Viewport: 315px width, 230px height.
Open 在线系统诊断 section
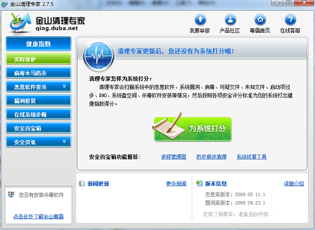click(x=38, y=114)
